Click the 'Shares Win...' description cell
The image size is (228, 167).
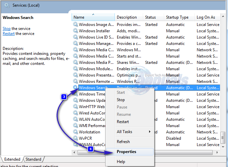click(x=128, y=63)
